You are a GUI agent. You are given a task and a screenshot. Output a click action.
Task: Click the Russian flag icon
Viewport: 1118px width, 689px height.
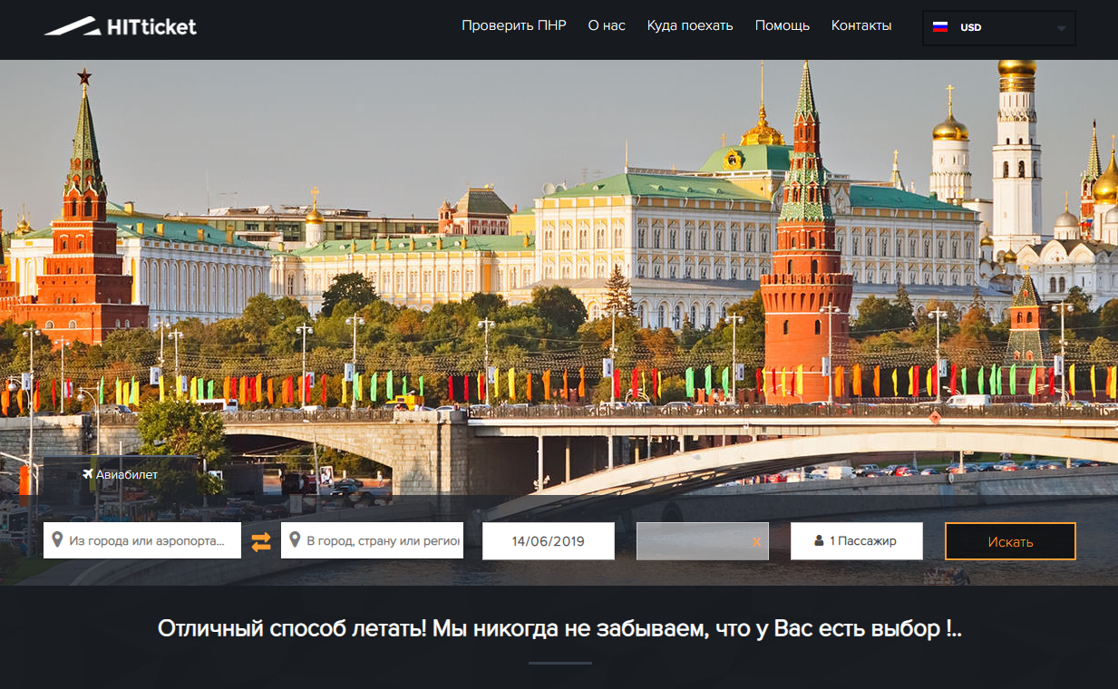tap(940, 27)
